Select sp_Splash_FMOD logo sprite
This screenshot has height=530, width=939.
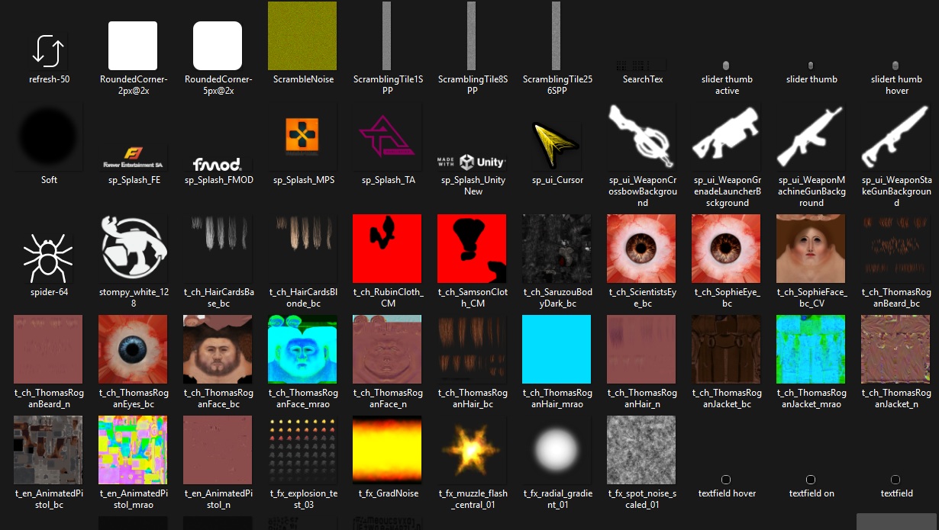click(218, 163)
